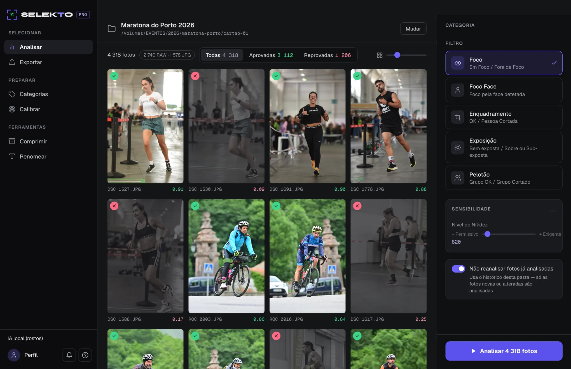The height and width of the screenshot is (369, 571).
Task: Click the 0.09 score of DSC_1530.JPG
Action: (x=259, y=189)
